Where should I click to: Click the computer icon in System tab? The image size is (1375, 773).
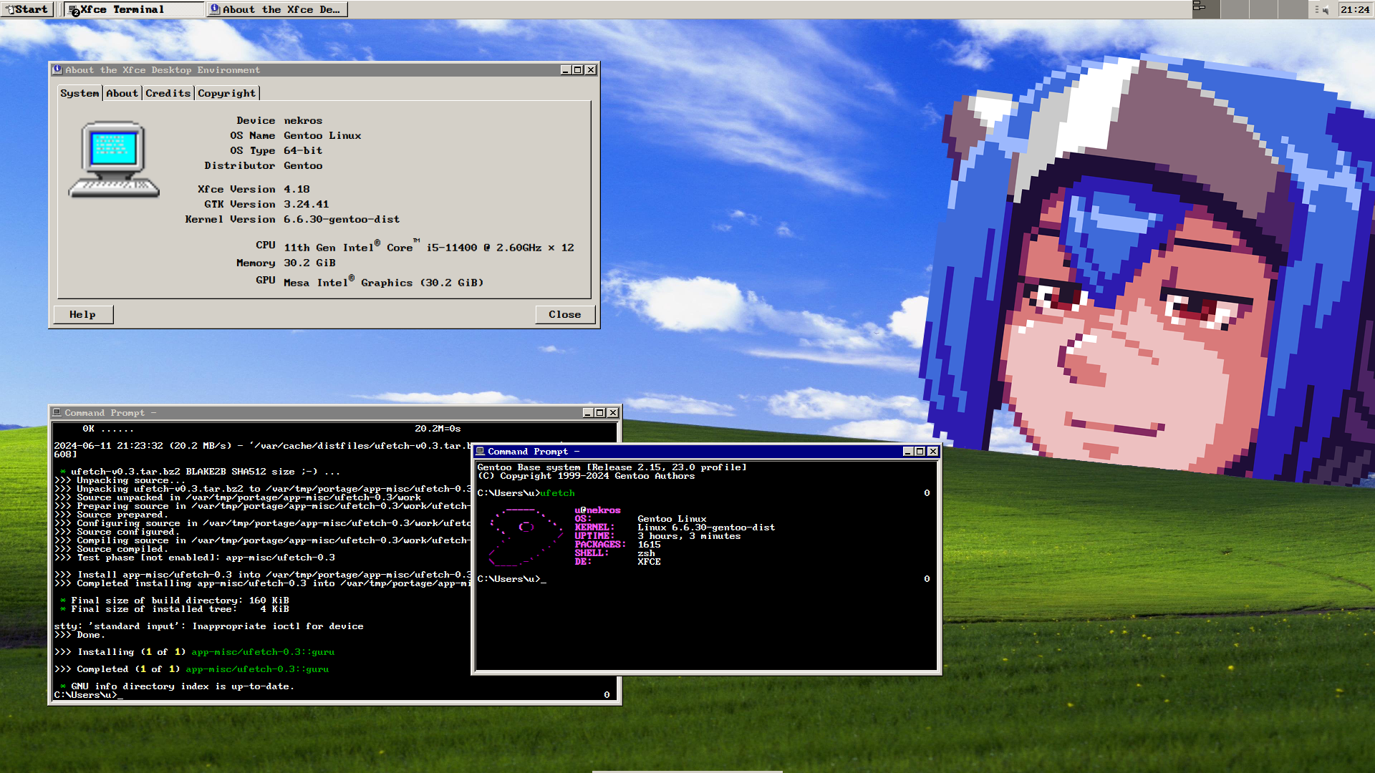click(x=113, y=159)
